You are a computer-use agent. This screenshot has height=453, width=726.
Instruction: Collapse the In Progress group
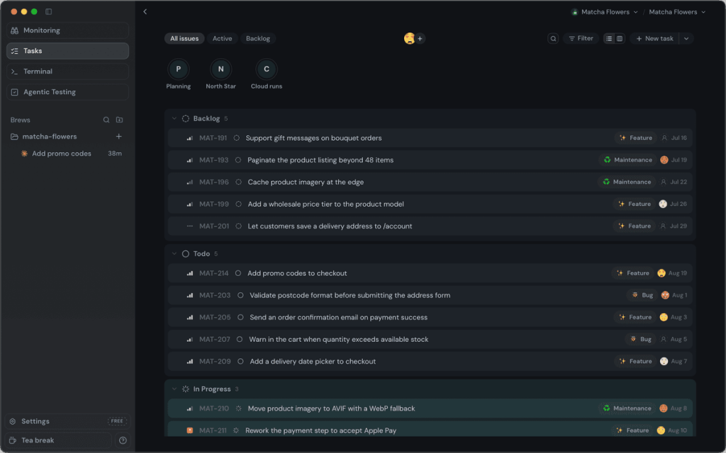[174, 389]
